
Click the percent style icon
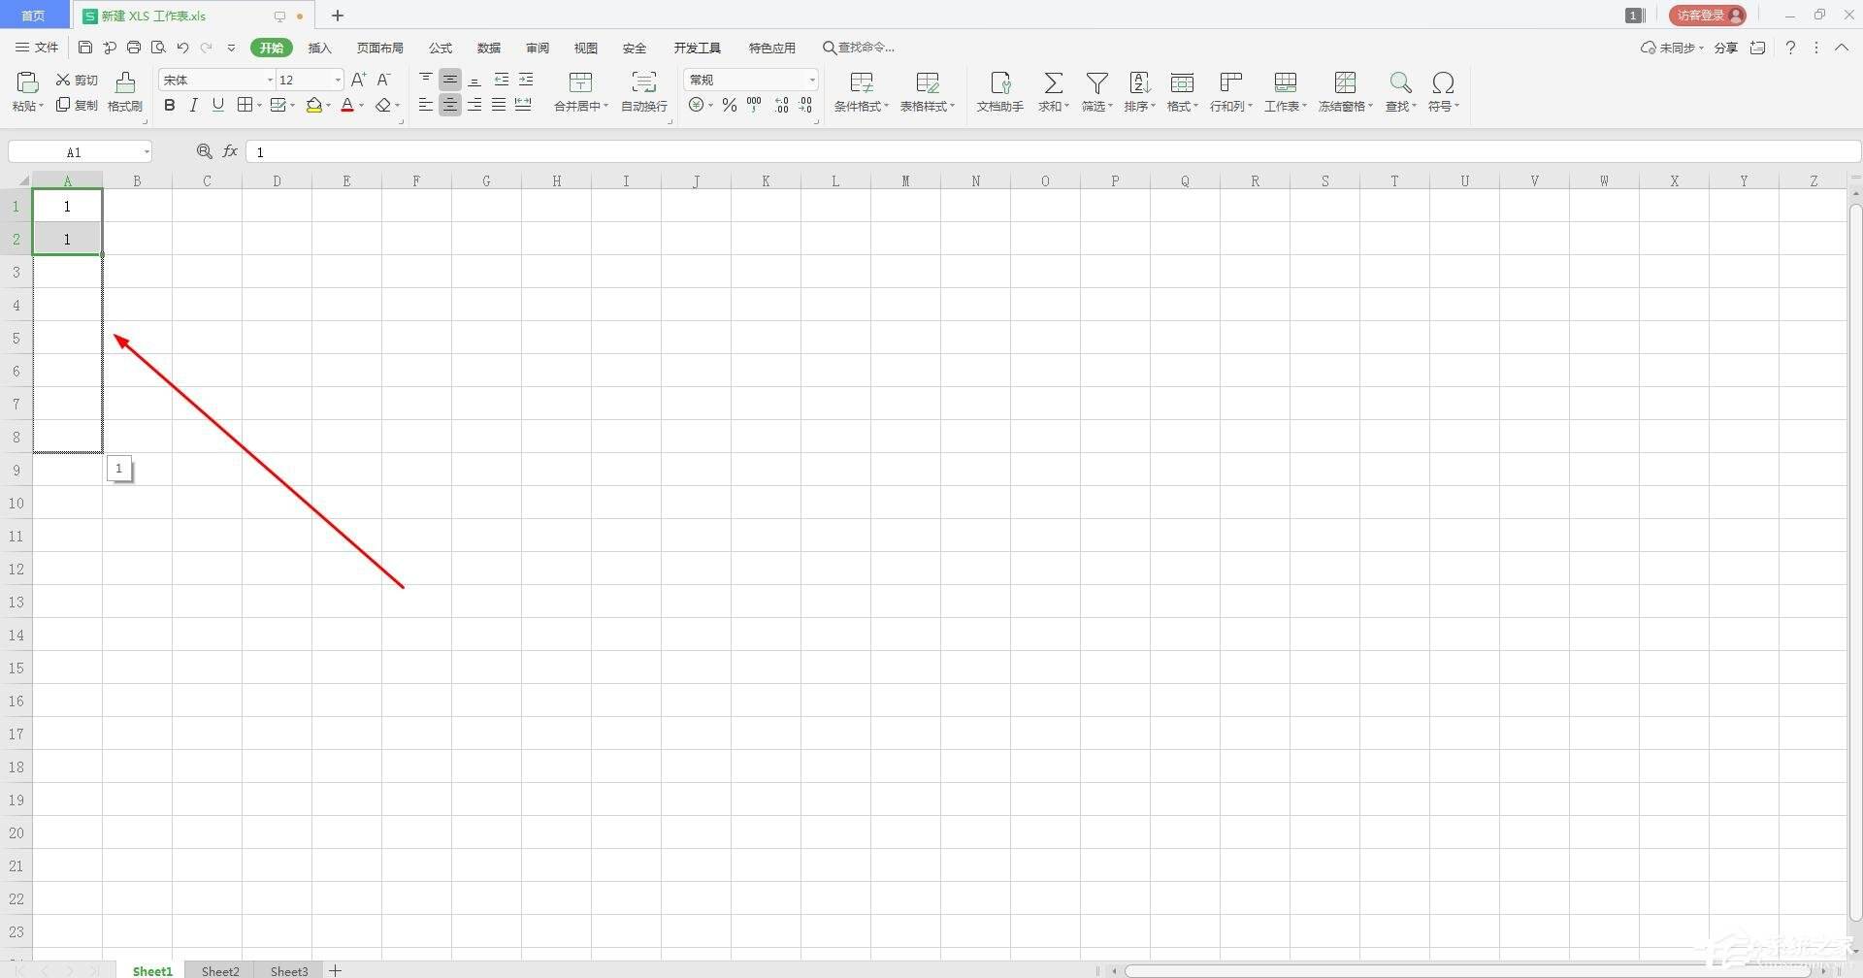pyautogui.click(x=730, y=105)
